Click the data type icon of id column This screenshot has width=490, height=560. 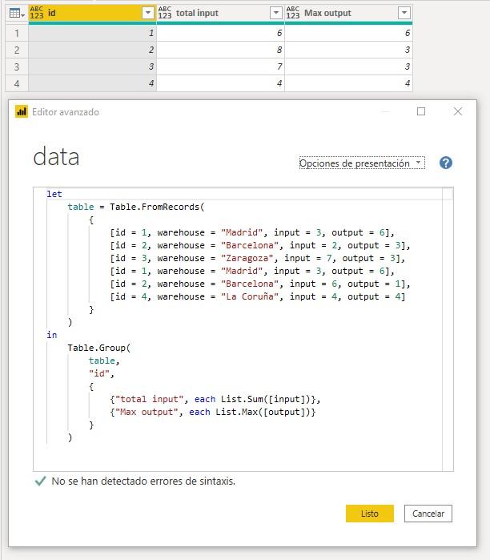tap(37, 13)
